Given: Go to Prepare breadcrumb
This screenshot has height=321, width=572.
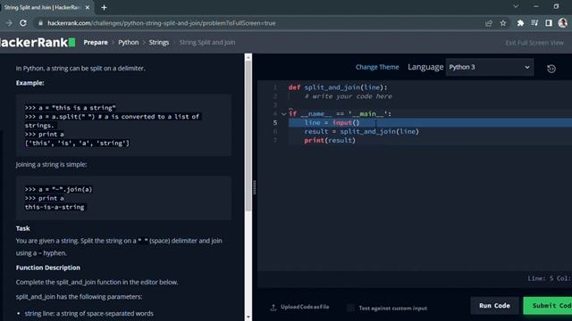Looking at the screenshot, I should (96, 42).
